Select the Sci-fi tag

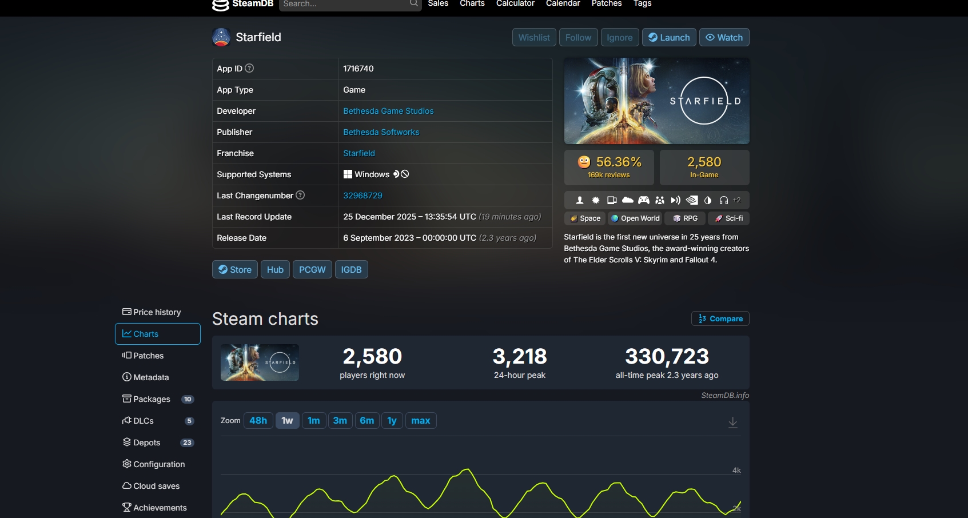729,218
